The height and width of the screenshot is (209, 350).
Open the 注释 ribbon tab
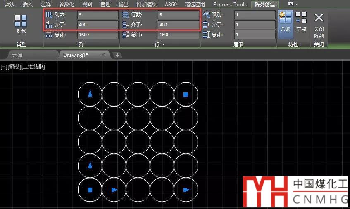46,4
